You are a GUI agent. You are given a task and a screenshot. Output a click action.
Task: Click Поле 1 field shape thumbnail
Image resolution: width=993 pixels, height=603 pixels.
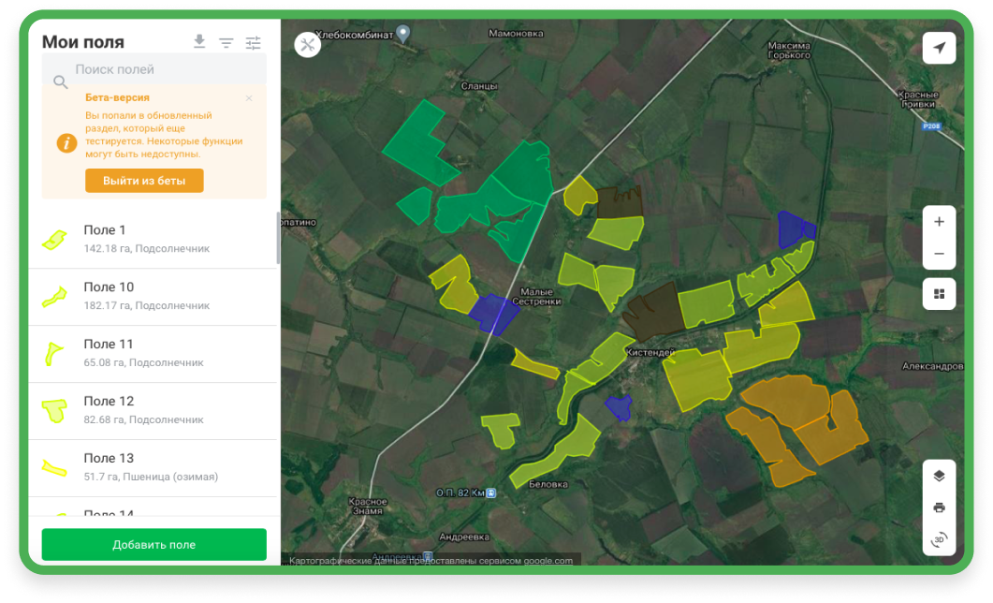coord(55,240)
